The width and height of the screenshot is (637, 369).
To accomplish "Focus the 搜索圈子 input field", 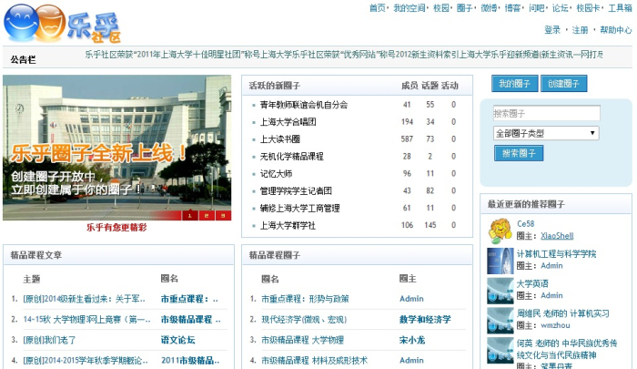I will (546, 113).
